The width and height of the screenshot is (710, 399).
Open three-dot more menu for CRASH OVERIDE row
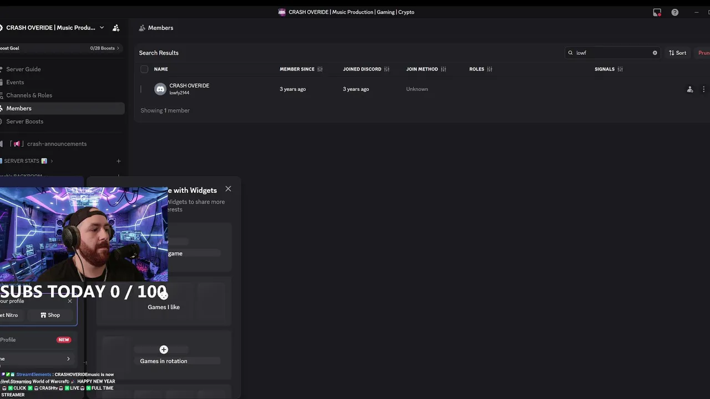point(703,89)
